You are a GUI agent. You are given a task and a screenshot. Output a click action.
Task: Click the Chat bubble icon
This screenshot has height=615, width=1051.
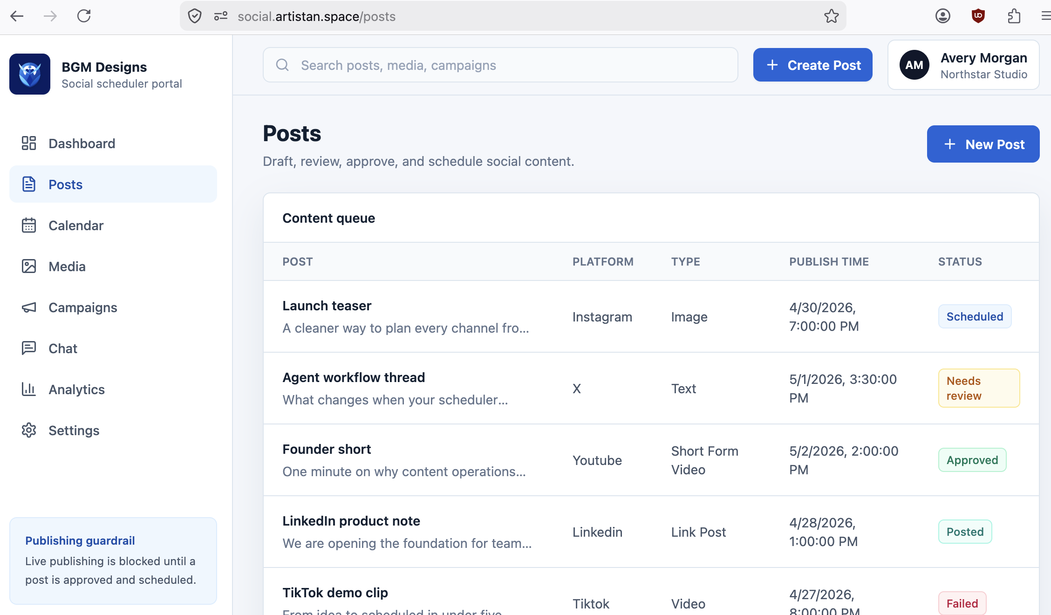click(x=29, y=348)
